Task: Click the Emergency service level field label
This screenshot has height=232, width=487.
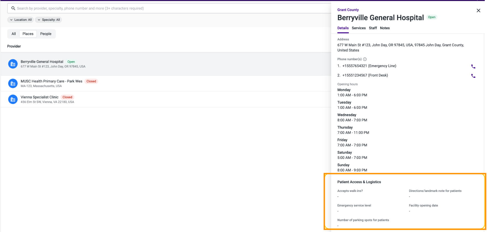Action: [354, 206]
